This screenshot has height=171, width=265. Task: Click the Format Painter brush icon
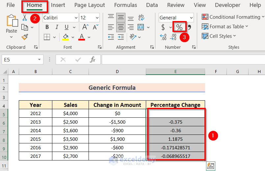click(24, 37)
